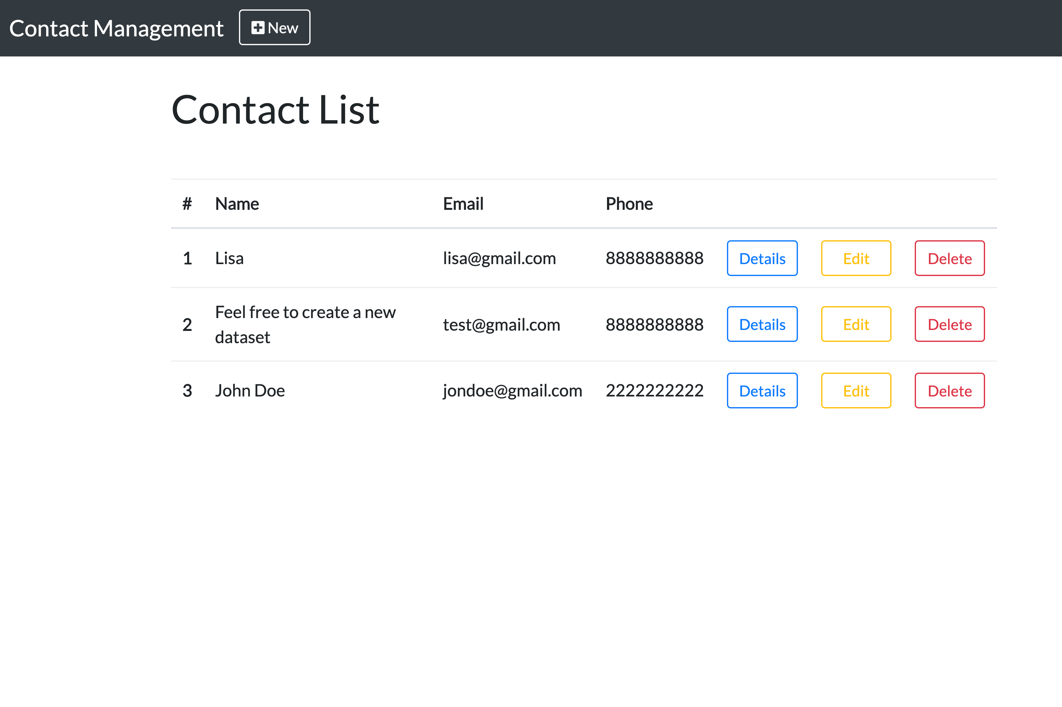This screenshot has height=707, width=1062.
Task: Delete Lisa's contact entry
Action: pyautogui.click(x=950, y=258)
